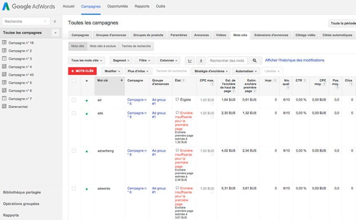Open the Segment dropdown
Image resolution: width=356 pixels, height=220 pixels.
[x=121, y=61]
